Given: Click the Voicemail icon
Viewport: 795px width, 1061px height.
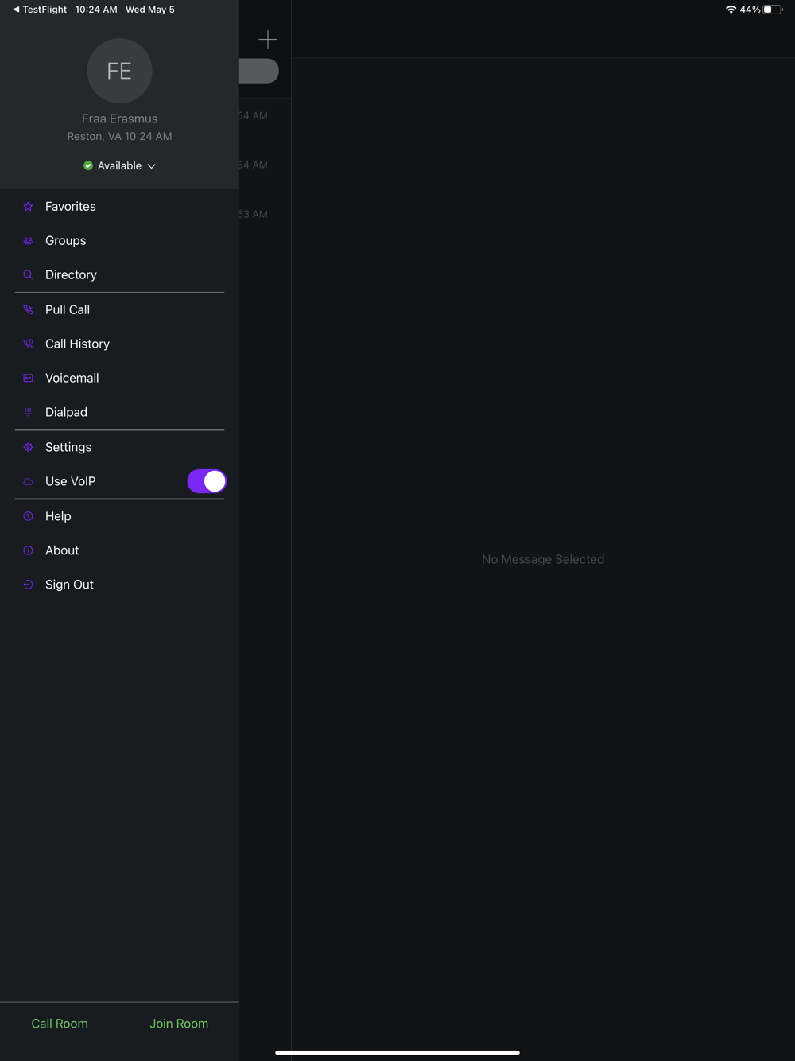Looking at the screenshot, I should click(28, 379).
